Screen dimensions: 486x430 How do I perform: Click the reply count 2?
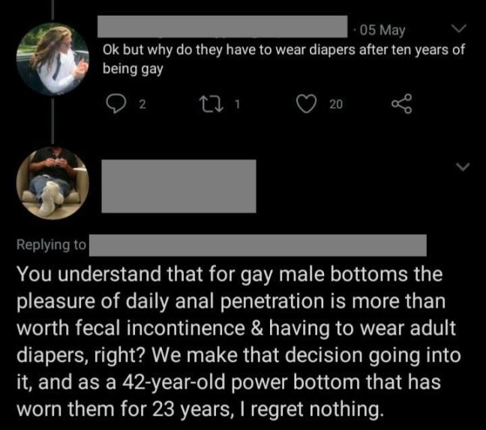point(142,104)
